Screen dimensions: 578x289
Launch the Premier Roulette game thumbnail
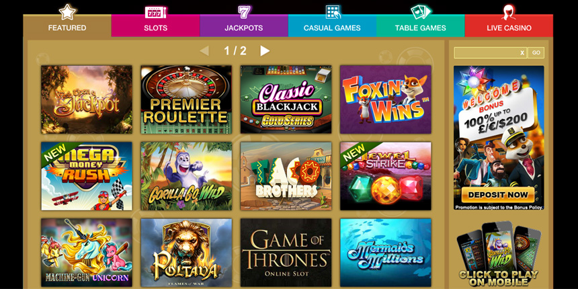click(x=186, y=99)
